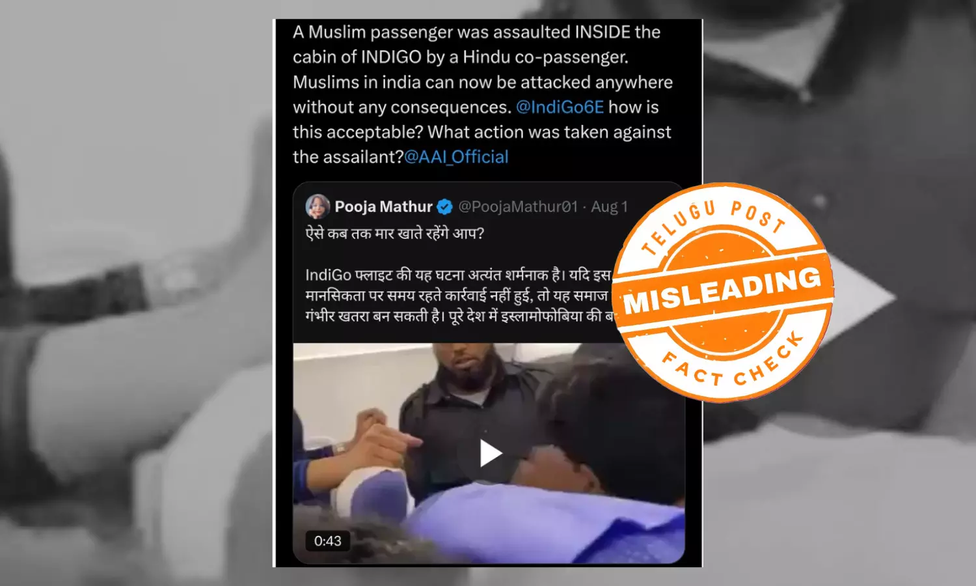Open Pooja Mathur's profile avatar
The width and height of the screenshot is (976, 586).
click(318, 206)
